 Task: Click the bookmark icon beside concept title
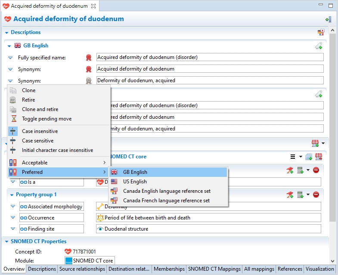coord(328,19)
